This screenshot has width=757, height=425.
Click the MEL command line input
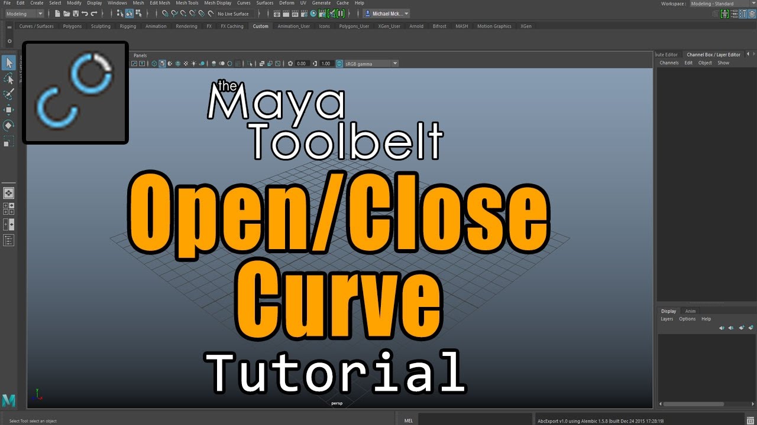(x=475, y=421)
